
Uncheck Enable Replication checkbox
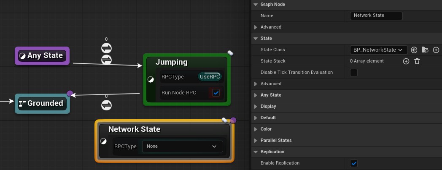(x=354, y=163)
